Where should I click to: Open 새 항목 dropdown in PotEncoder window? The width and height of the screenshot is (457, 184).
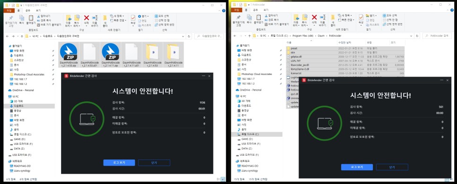click(x=345, y=16)
